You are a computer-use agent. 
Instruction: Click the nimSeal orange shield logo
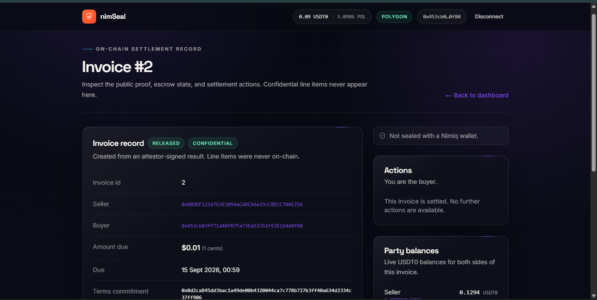(89, 17)
